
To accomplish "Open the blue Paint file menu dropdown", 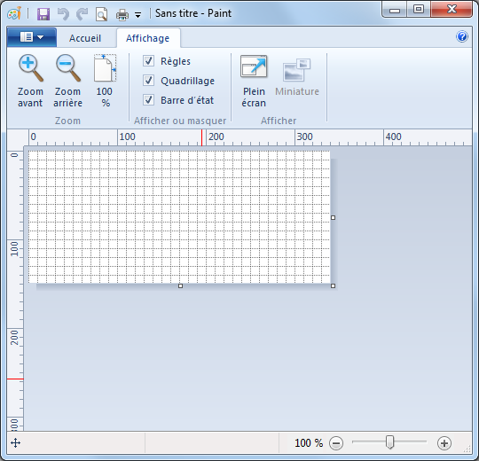I will click(x=32, y=37).
